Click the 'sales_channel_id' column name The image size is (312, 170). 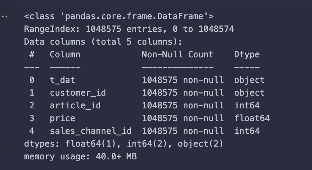(90, 131)
